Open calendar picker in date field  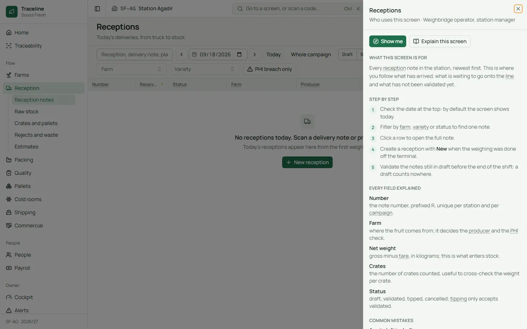(x=239, y=54)
